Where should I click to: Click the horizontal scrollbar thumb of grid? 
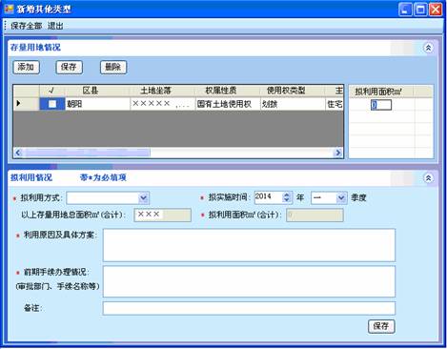click(88, 153)
